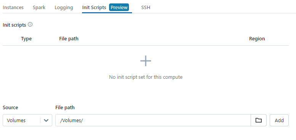Open the Volumes source combo box
The height and width of the screenshot is (140, 296).
coord(27,120)
